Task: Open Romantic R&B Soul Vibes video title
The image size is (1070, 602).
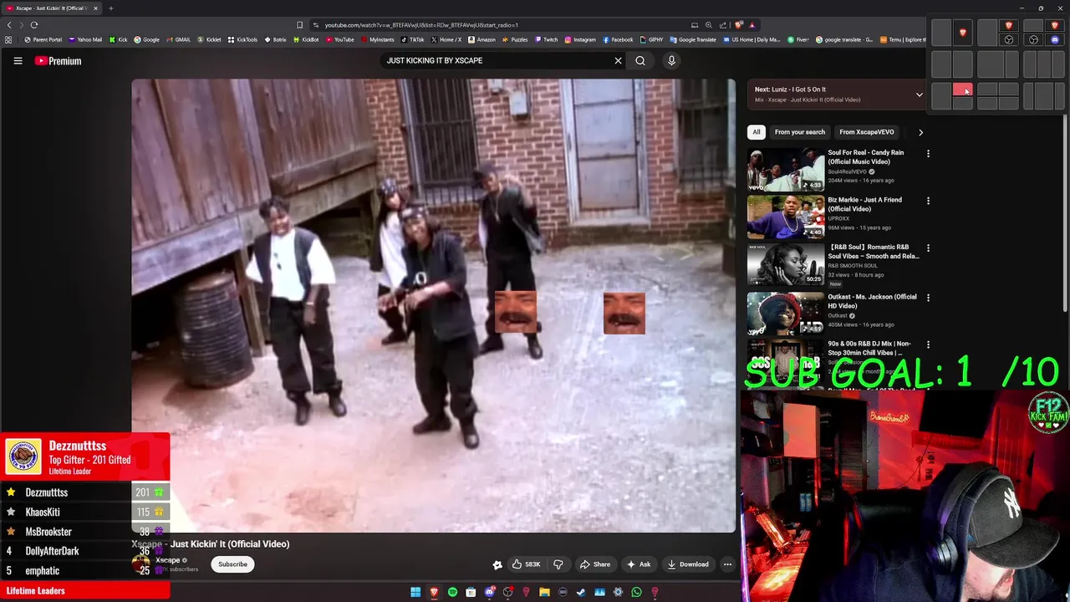Action: tap(874, 252)
